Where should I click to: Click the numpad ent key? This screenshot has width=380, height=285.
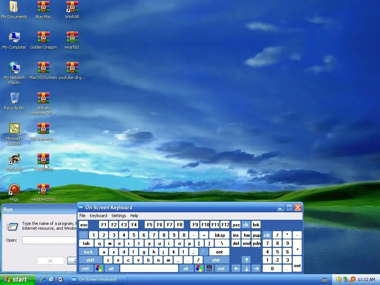297,264
